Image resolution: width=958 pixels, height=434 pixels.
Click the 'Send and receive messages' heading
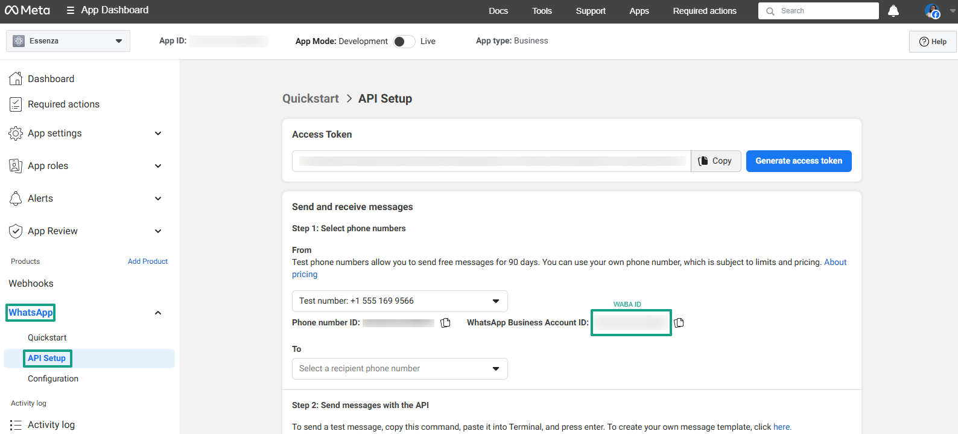point(352,207)
